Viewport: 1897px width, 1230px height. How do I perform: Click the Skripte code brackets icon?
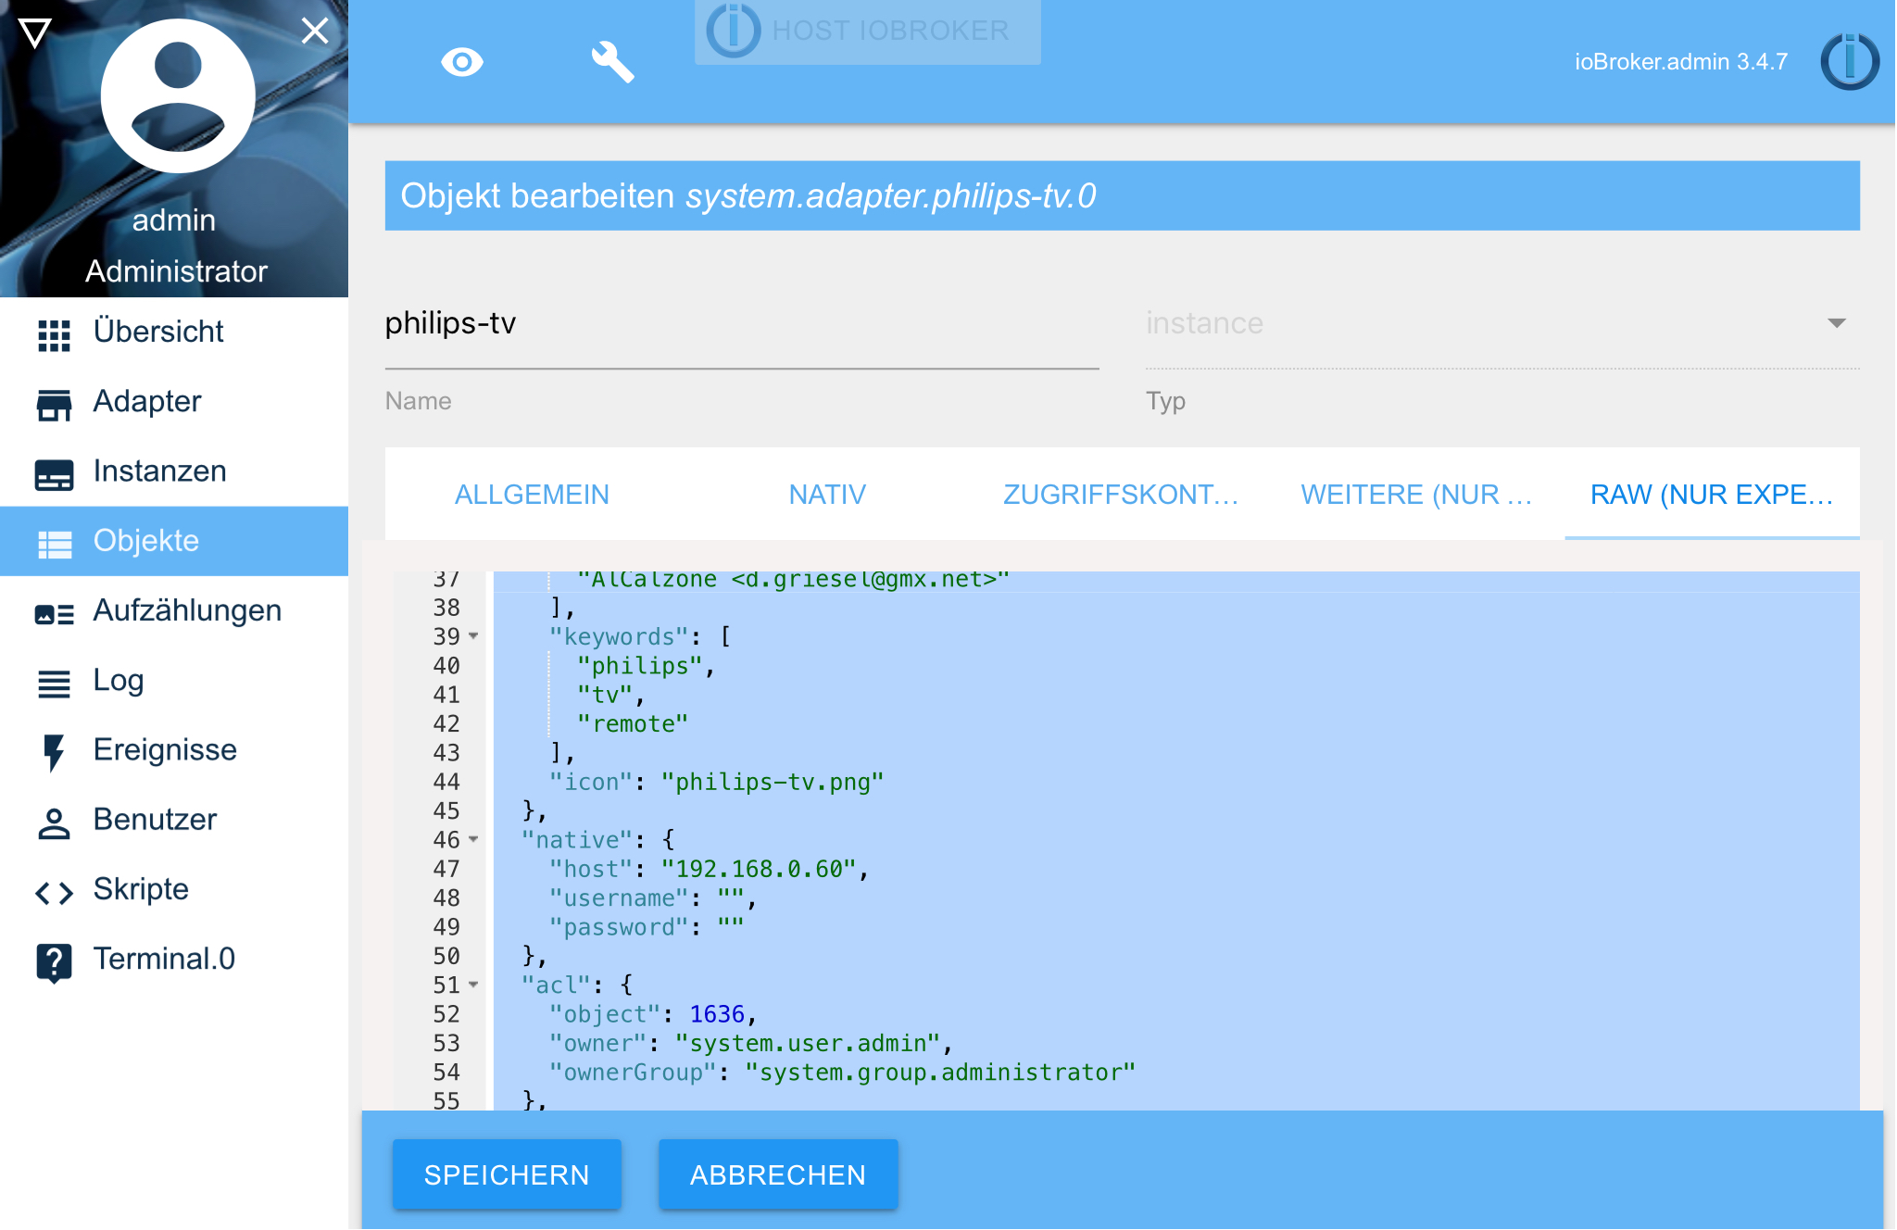click(54, 893)
